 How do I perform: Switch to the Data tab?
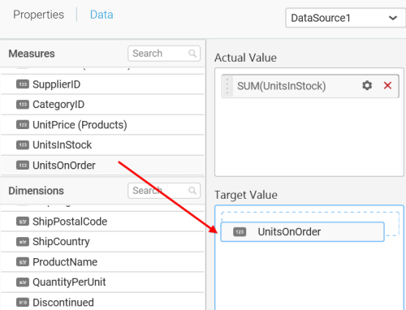(101, 15)
